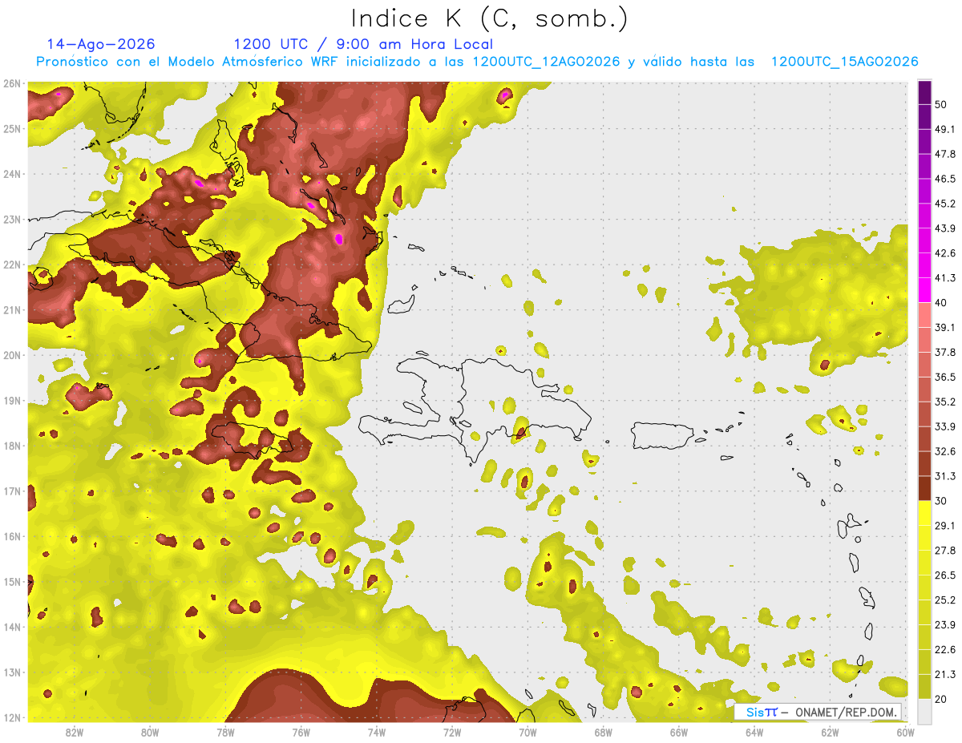Click the latitude label '14N'
The image size is (962, 743).
12,627
